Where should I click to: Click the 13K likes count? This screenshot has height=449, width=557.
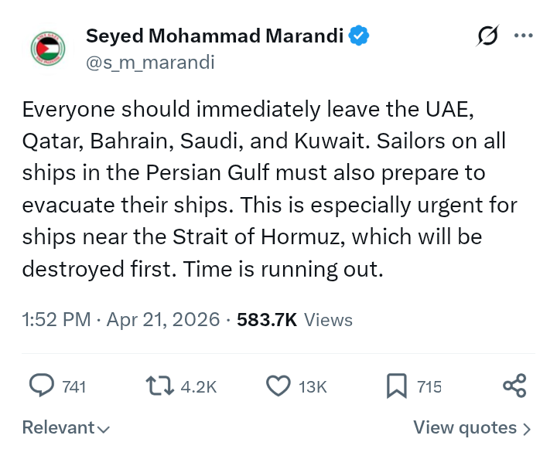click(x=313, y=386)
